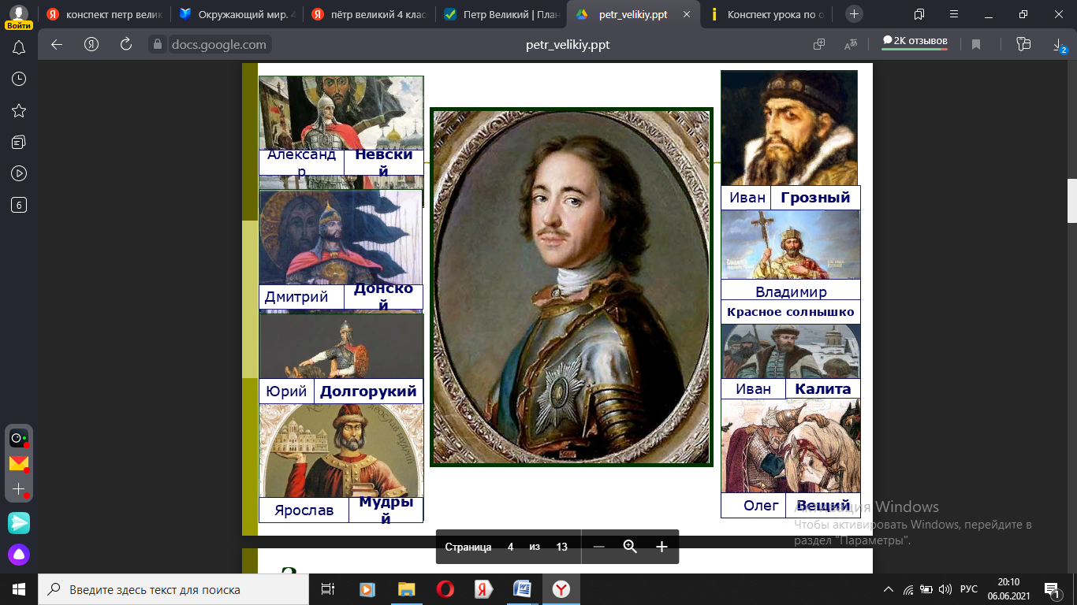Launch Opera browser from taskbar
Image resolution: width=1077 pixels, height=605 pixels.
(x=445, y=589)
